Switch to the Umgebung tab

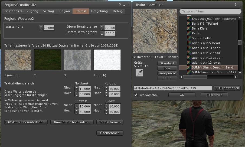pyautogui.click(x=99, y=11)
